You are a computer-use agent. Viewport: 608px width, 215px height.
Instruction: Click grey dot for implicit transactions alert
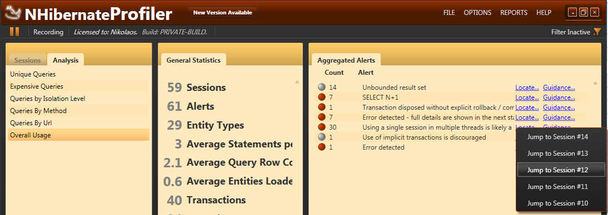pos(321,137)
